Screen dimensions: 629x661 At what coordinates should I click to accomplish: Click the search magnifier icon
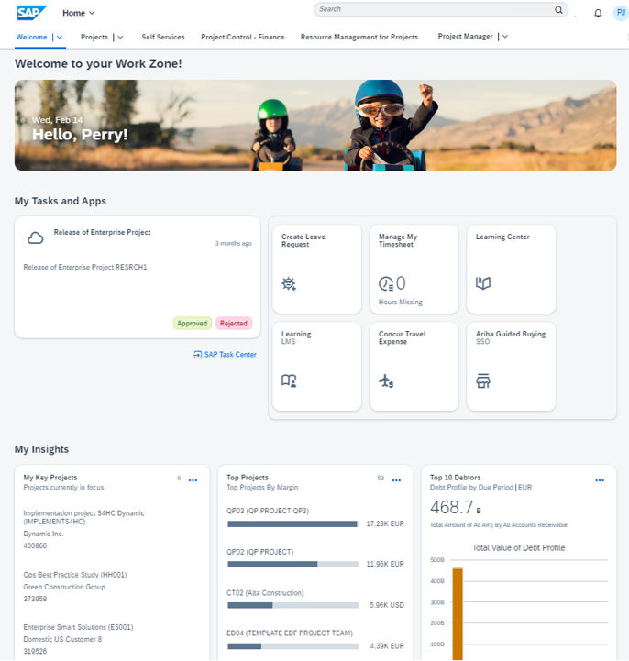pos(558,9)
